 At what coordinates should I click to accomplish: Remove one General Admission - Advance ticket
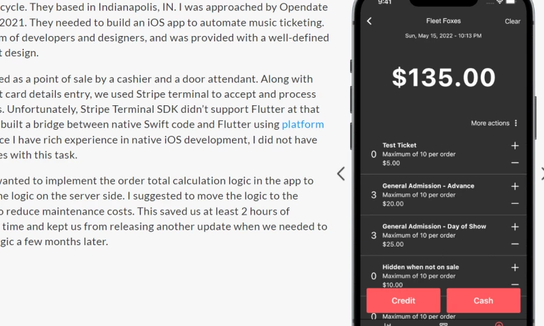[515, 204]
